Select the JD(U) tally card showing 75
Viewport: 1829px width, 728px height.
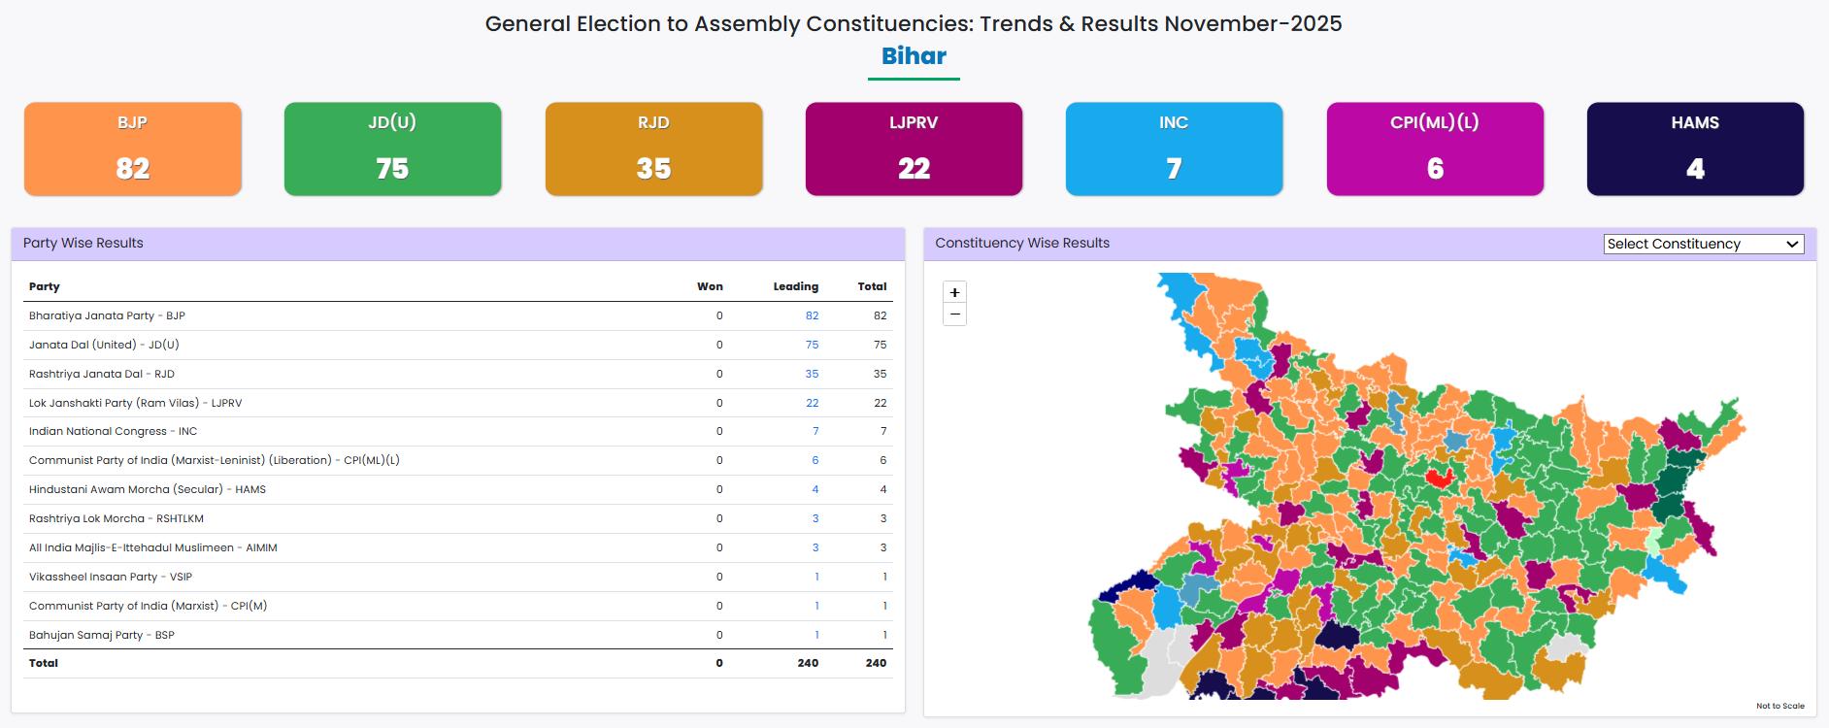(x=392, y=149)
